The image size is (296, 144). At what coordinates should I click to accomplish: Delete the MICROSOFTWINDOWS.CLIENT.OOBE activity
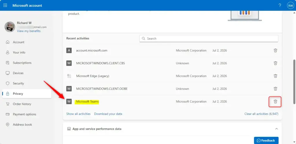click(275, 89)
